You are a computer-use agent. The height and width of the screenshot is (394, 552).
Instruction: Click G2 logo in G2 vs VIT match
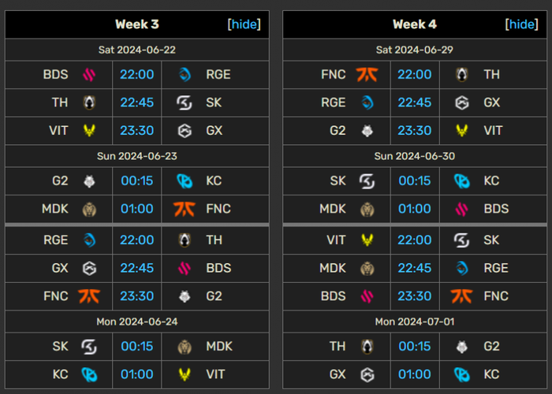pos(367,131)
